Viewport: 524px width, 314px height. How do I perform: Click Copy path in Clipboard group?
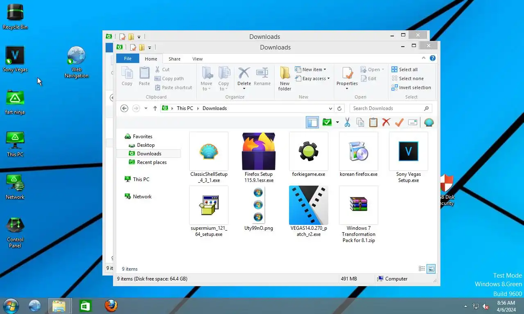click(169, 78)
